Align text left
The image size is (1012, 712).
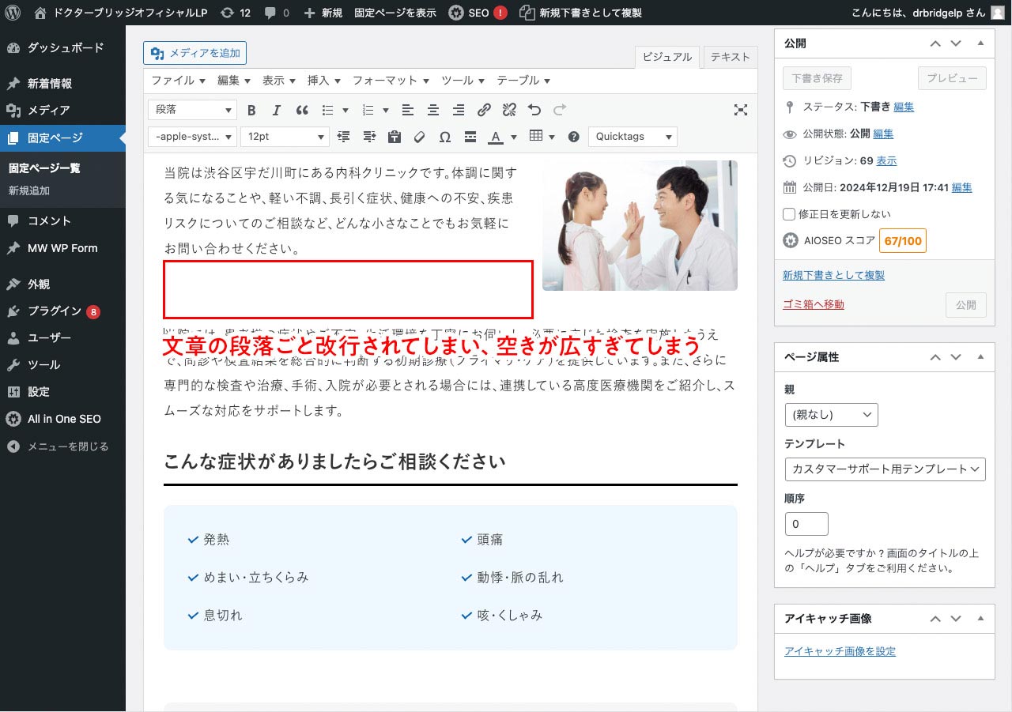tap(408, 111)
